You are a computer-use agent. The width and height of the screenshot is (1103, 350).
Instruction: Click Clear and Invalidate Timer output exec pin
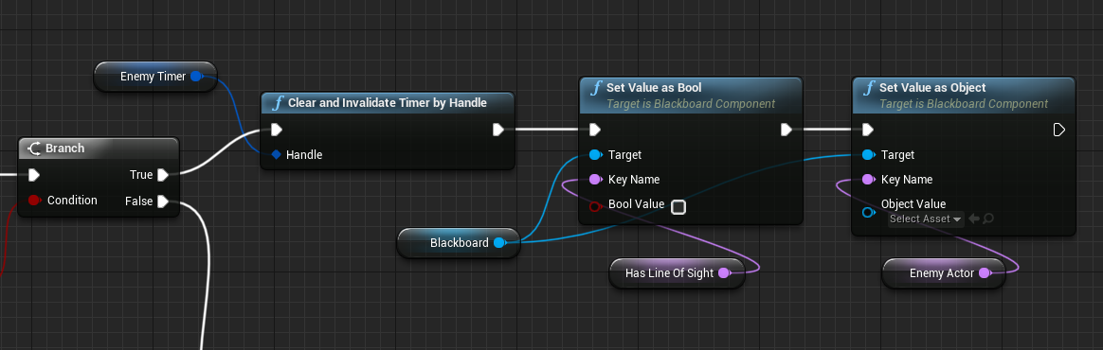[498, 130]
